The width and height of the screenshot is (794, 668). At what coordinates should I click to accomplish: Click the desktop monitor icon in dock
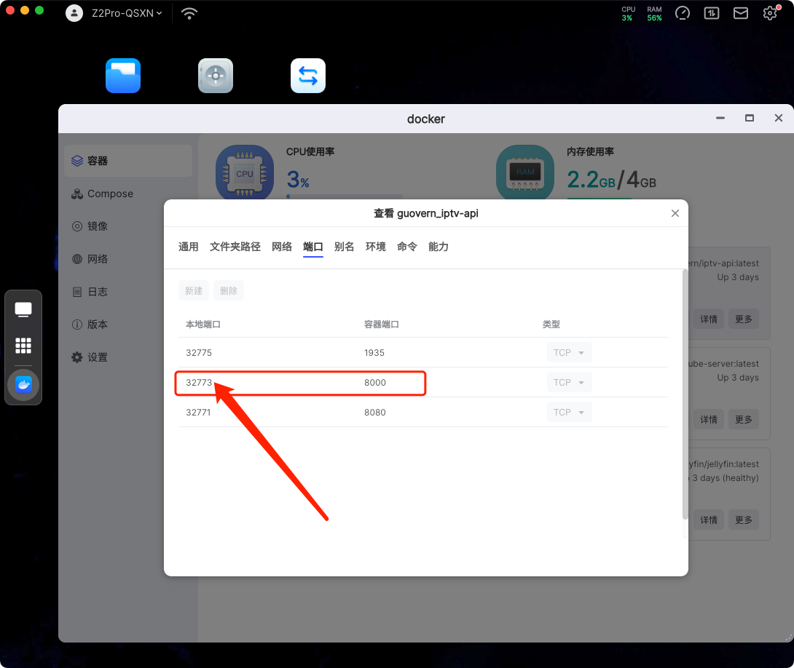[23, 310]
